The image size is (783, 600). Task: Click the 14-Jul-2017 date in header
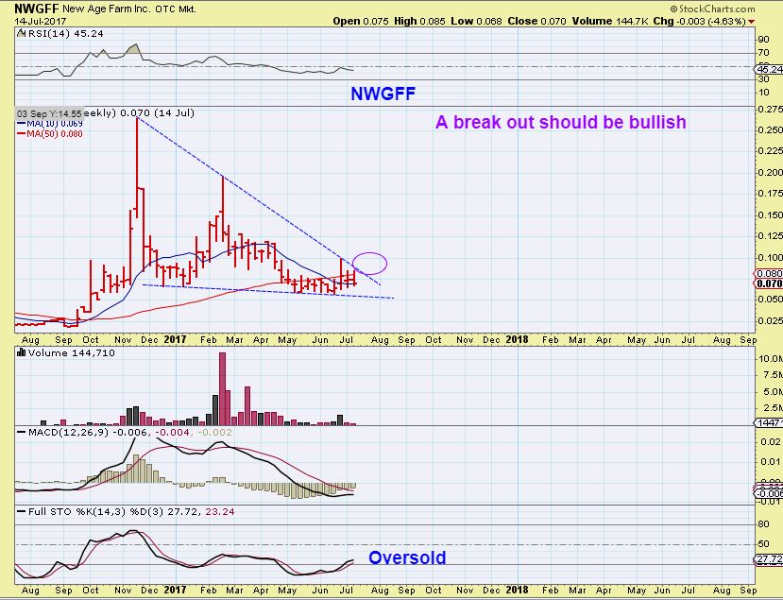click(40, 22)
